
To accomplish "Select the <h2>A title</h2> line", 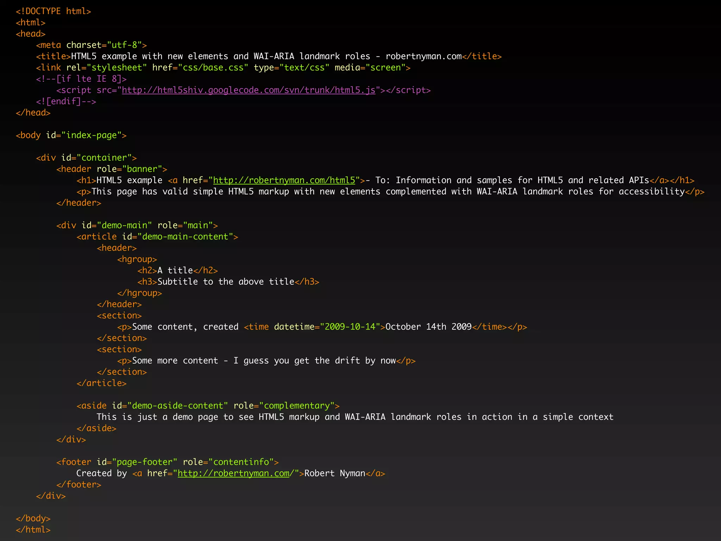I will click(178, 270).
